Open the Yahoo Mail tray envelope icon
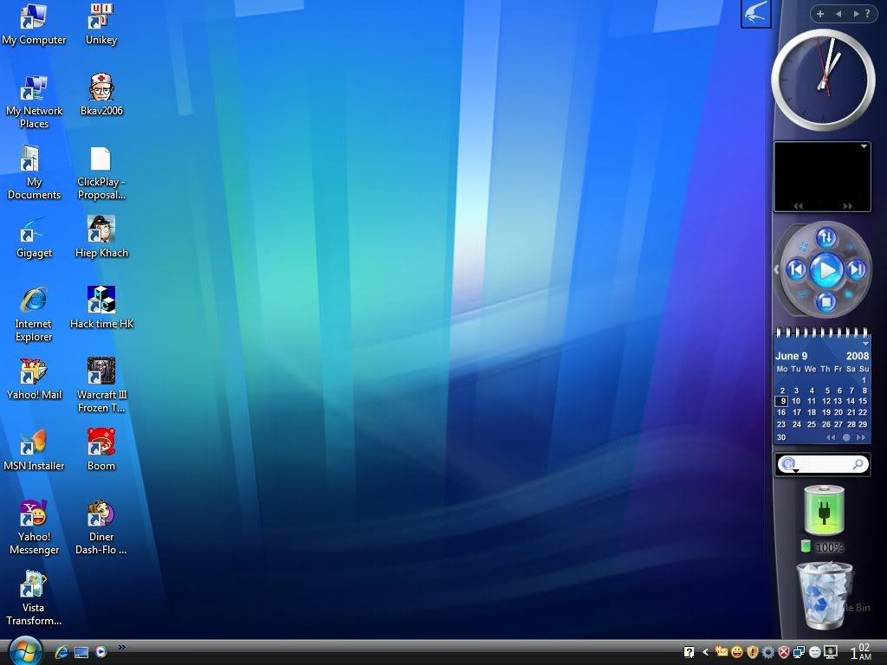 (x=722, y=652)
